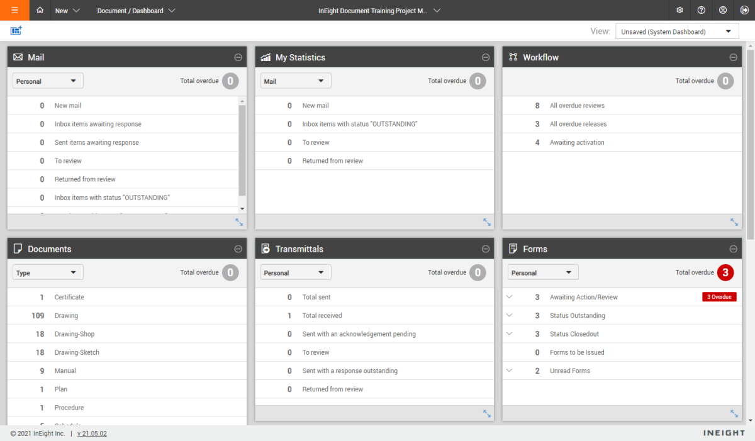Select the Drawing-Shop document type row
The height and width of the screenshot is (441, 755).
pos(127,334)
